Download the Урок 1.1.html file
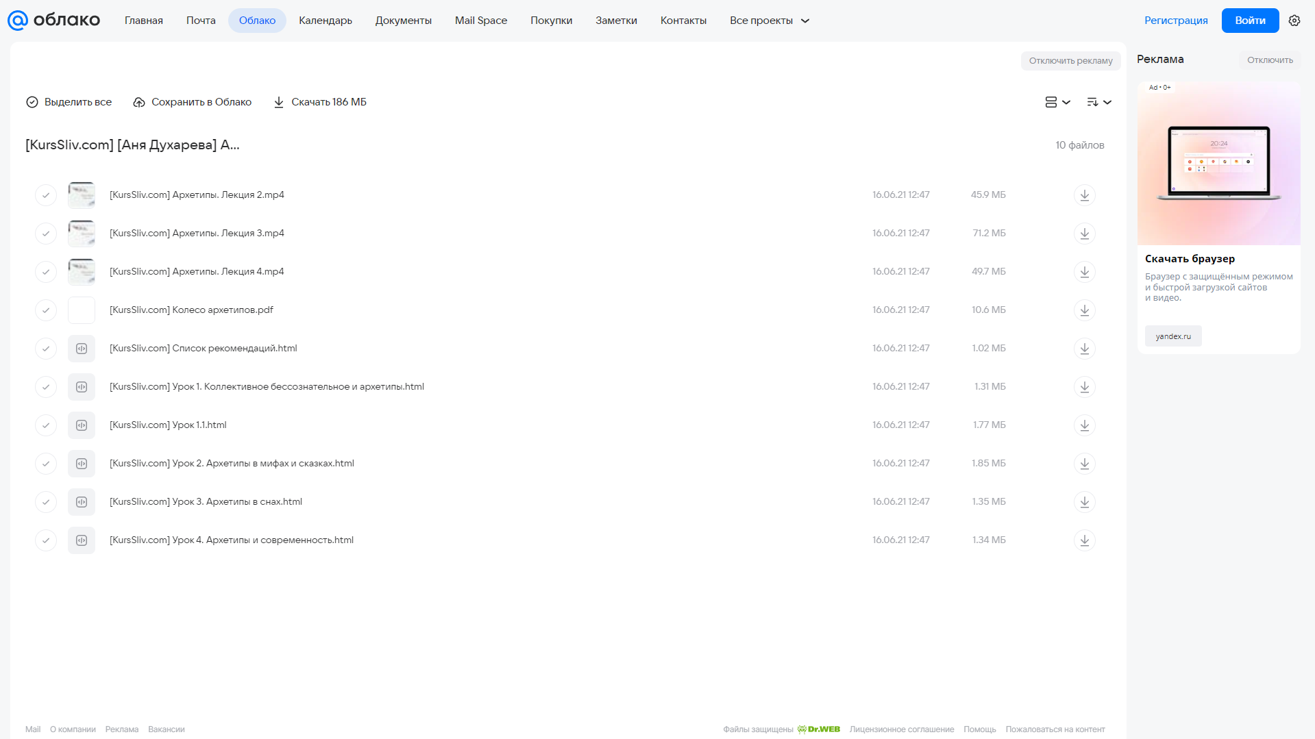The width and height of the screenshot is (1315, 739). pyautogui.click(x=1084, y=425)
